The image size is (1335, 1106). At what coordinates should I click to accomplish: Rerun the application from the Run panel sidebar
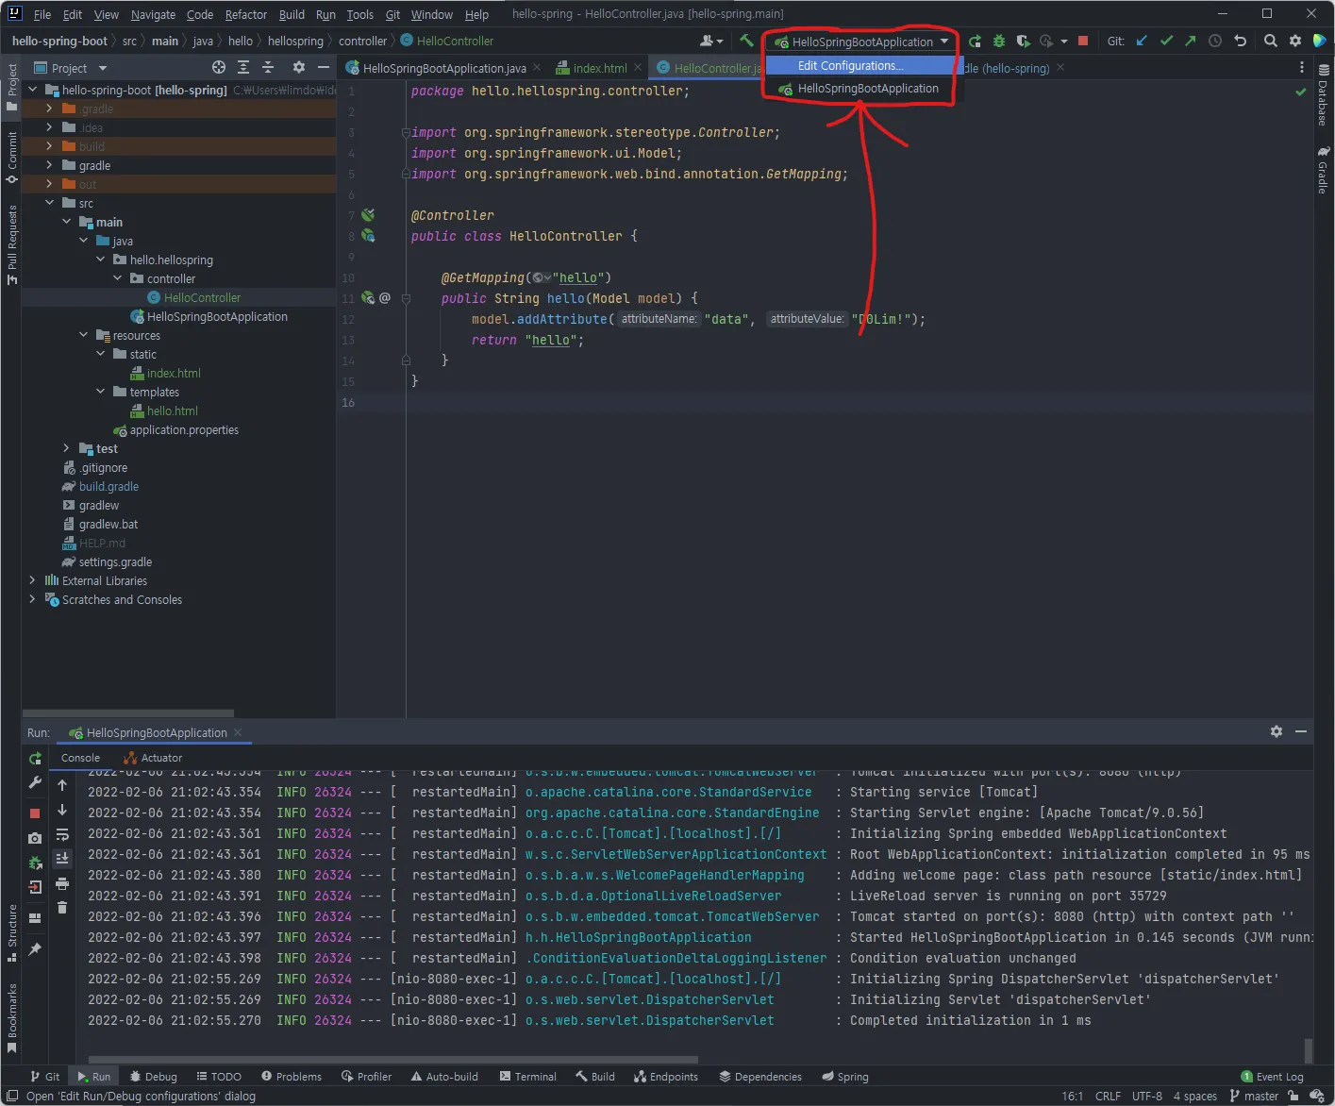click(35, 759)
